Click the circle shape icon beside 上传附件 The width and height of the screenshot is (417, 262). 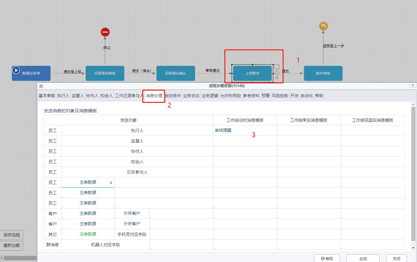click(277, 73)
